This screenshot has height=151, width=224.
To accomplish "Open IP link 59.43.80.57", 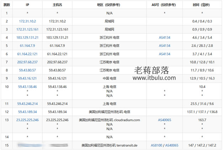I will coord(27,70).
